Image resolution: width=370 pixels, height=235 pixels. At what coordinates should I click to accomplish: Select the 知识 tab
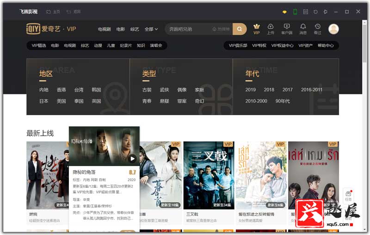[x=141, y=45]
